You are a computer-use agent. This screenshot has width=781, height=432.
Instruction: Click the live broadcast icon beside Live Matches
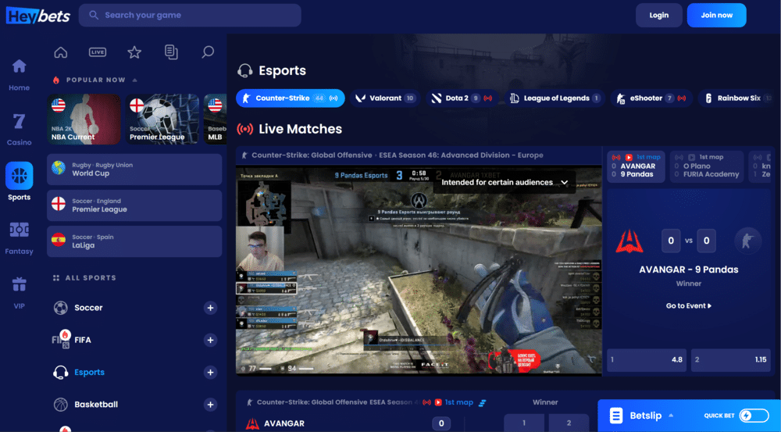coord(244,130)
